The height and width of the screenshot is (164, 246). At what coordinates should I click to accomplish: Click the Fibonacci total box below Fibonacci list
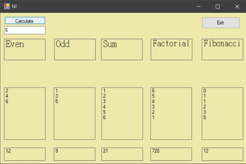pos(222,154)
